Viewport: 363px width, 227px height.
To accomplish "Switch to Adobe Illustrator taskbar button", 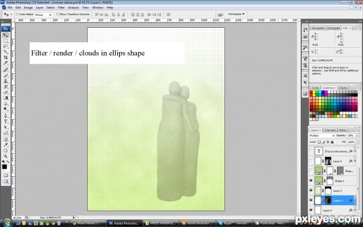I will coord(198,223).
